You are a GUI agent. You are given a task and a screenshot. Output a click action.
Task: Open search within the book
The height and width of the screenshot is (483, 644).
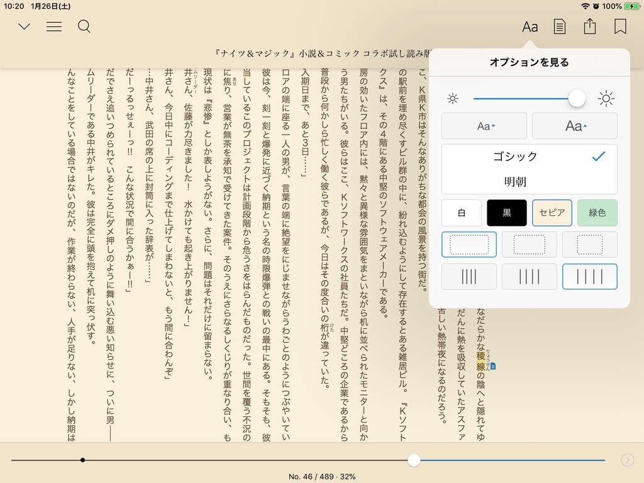click(84, 26)
